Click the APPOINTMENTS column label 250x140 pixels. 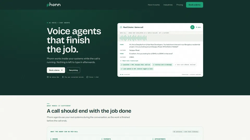pos(160,139)
